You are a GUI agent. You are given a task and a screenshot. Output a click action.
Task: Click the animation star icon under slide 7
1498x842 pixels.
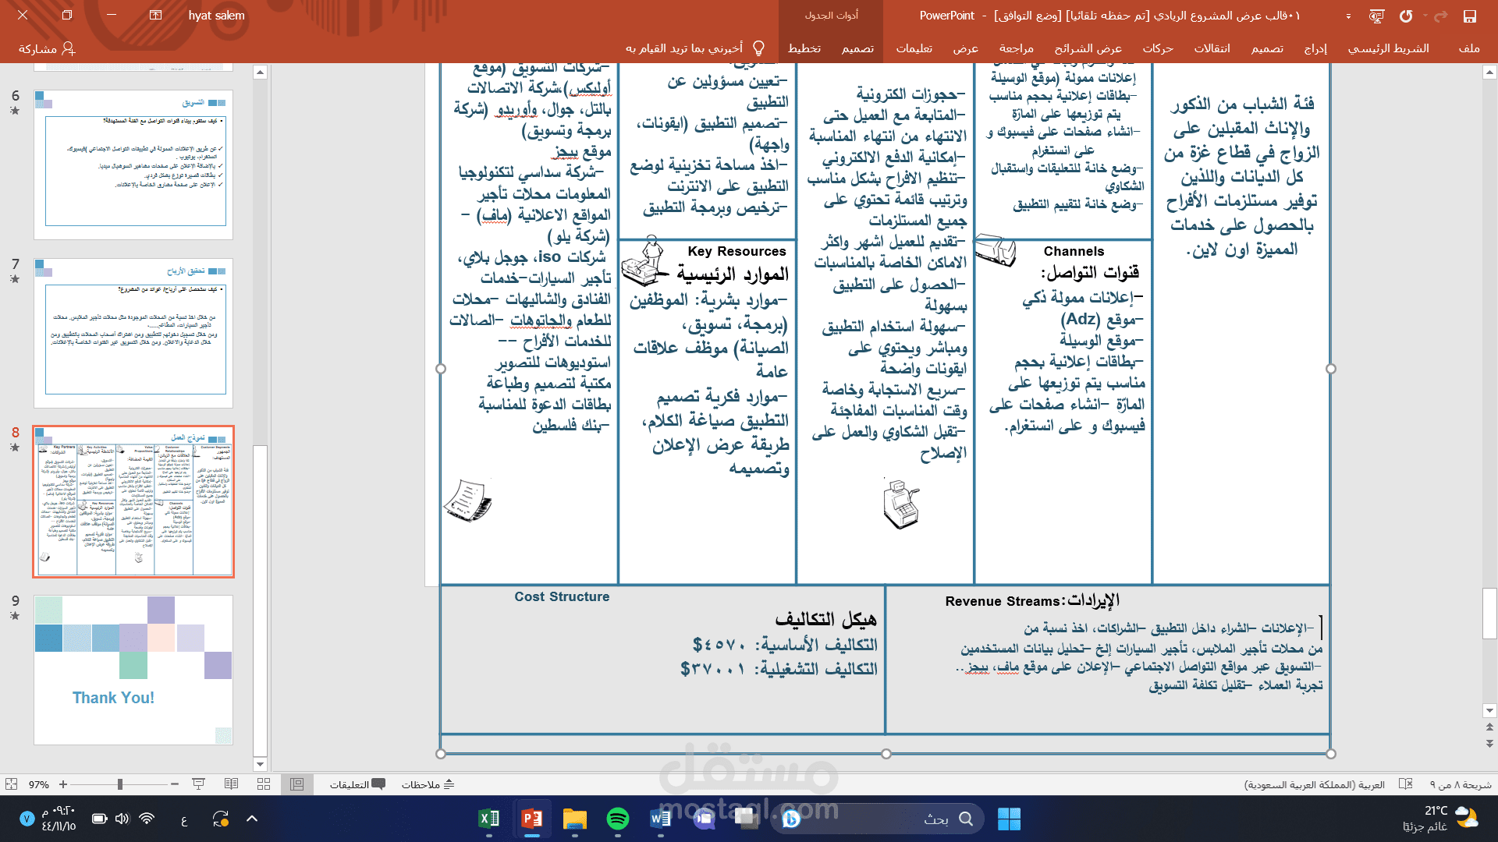15,279
